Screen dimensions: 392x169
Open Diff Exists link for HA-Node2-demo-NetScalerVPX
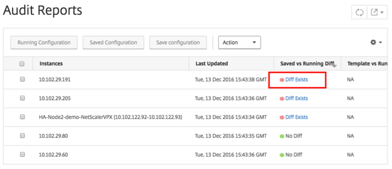pos(296,117)
